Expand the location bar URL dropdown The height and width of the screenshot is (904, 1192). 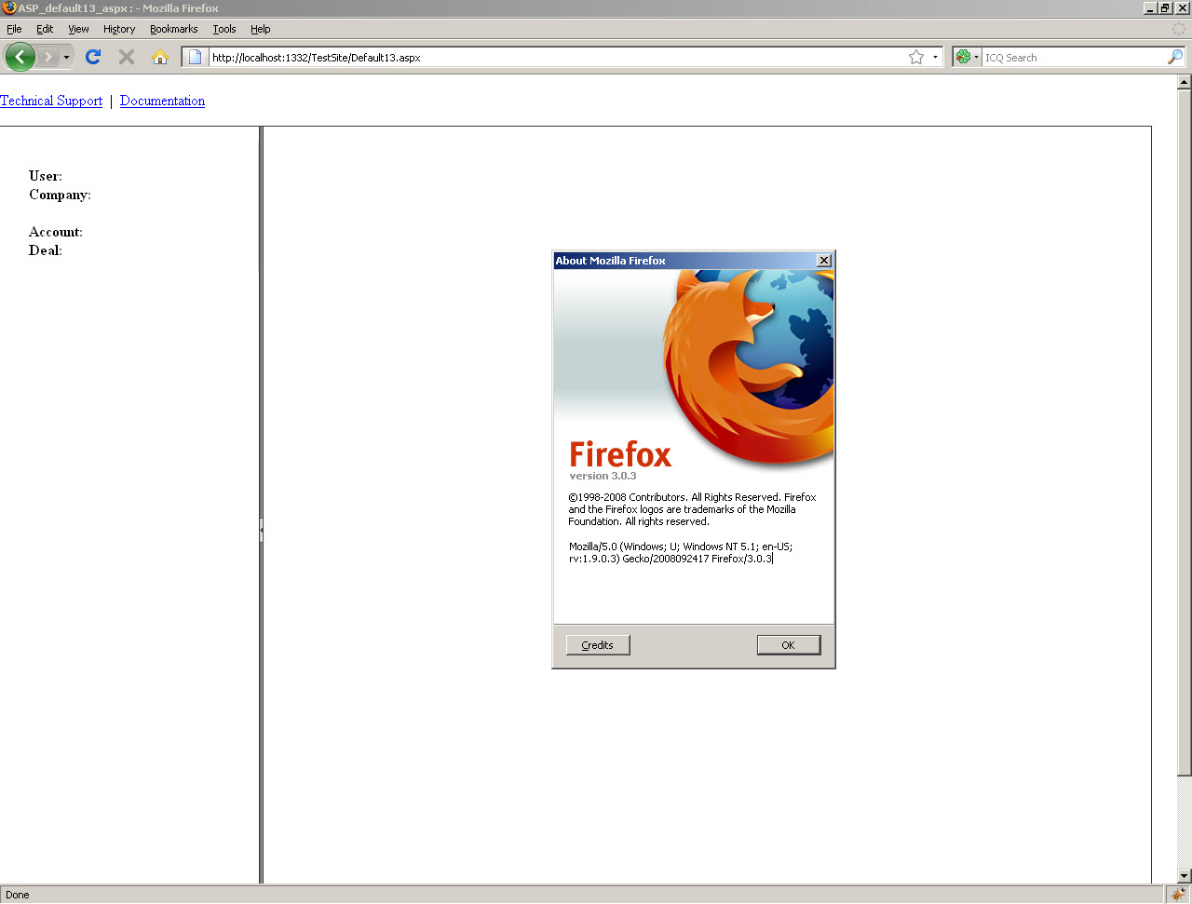pyautogui.click(x=935, y=57)
